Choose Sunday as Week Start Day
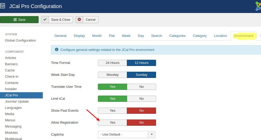Image resolution: width=261 pixels, height=140 pixels. pyautogui.click(x=141, y=75)
